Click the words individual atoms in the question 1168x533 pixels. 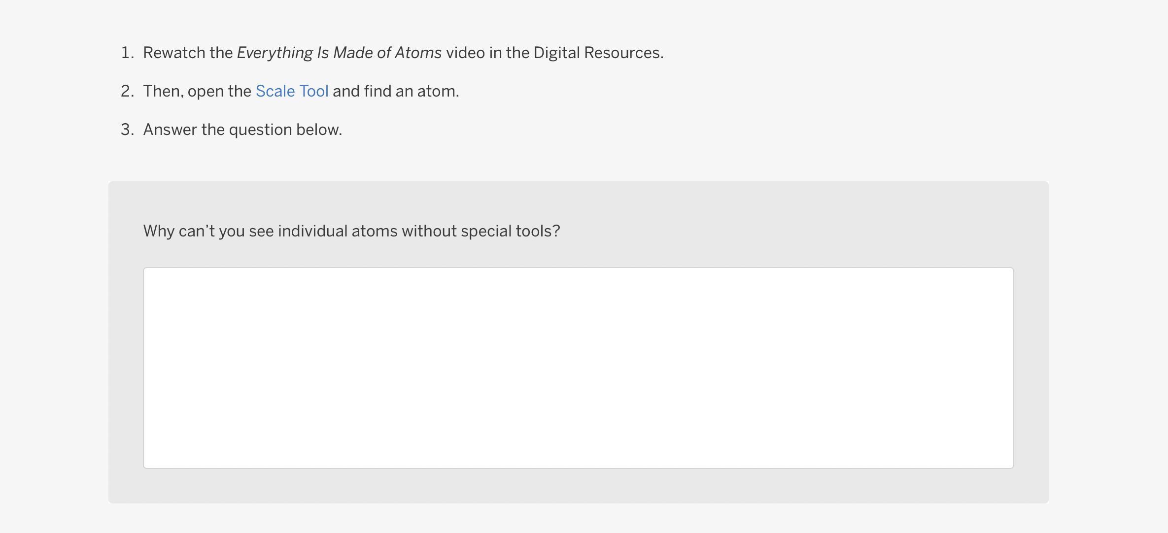click(x=338, y=231)
